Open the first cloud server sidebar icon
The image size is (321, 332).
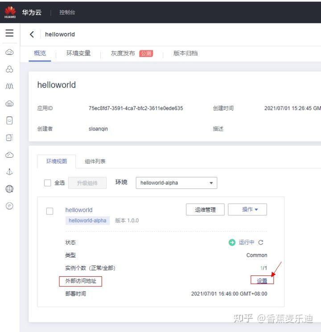pyautogui.click(x=9, y=52)
